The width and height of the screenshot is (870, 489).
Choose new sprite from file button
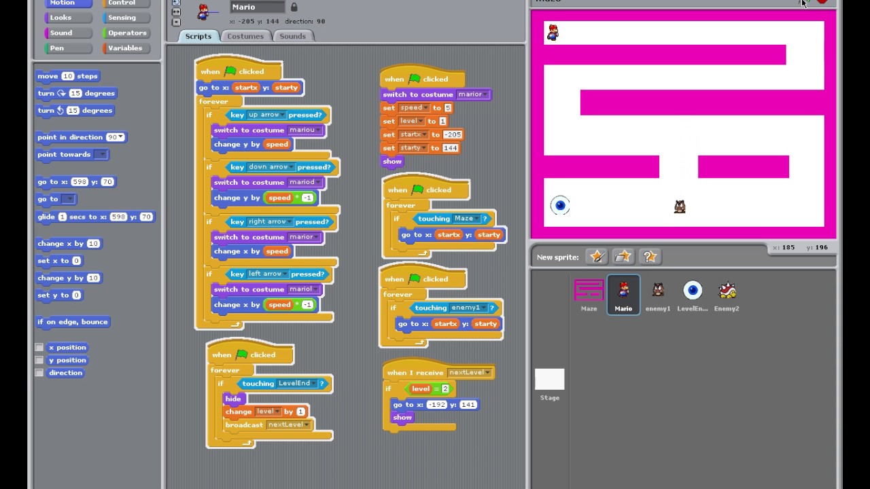tap(623, 257)
